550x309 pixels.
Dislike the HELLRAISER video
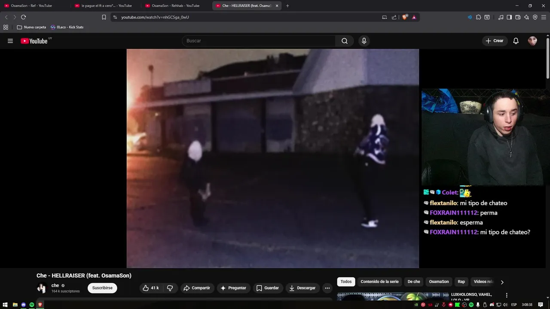click(170, 288)
